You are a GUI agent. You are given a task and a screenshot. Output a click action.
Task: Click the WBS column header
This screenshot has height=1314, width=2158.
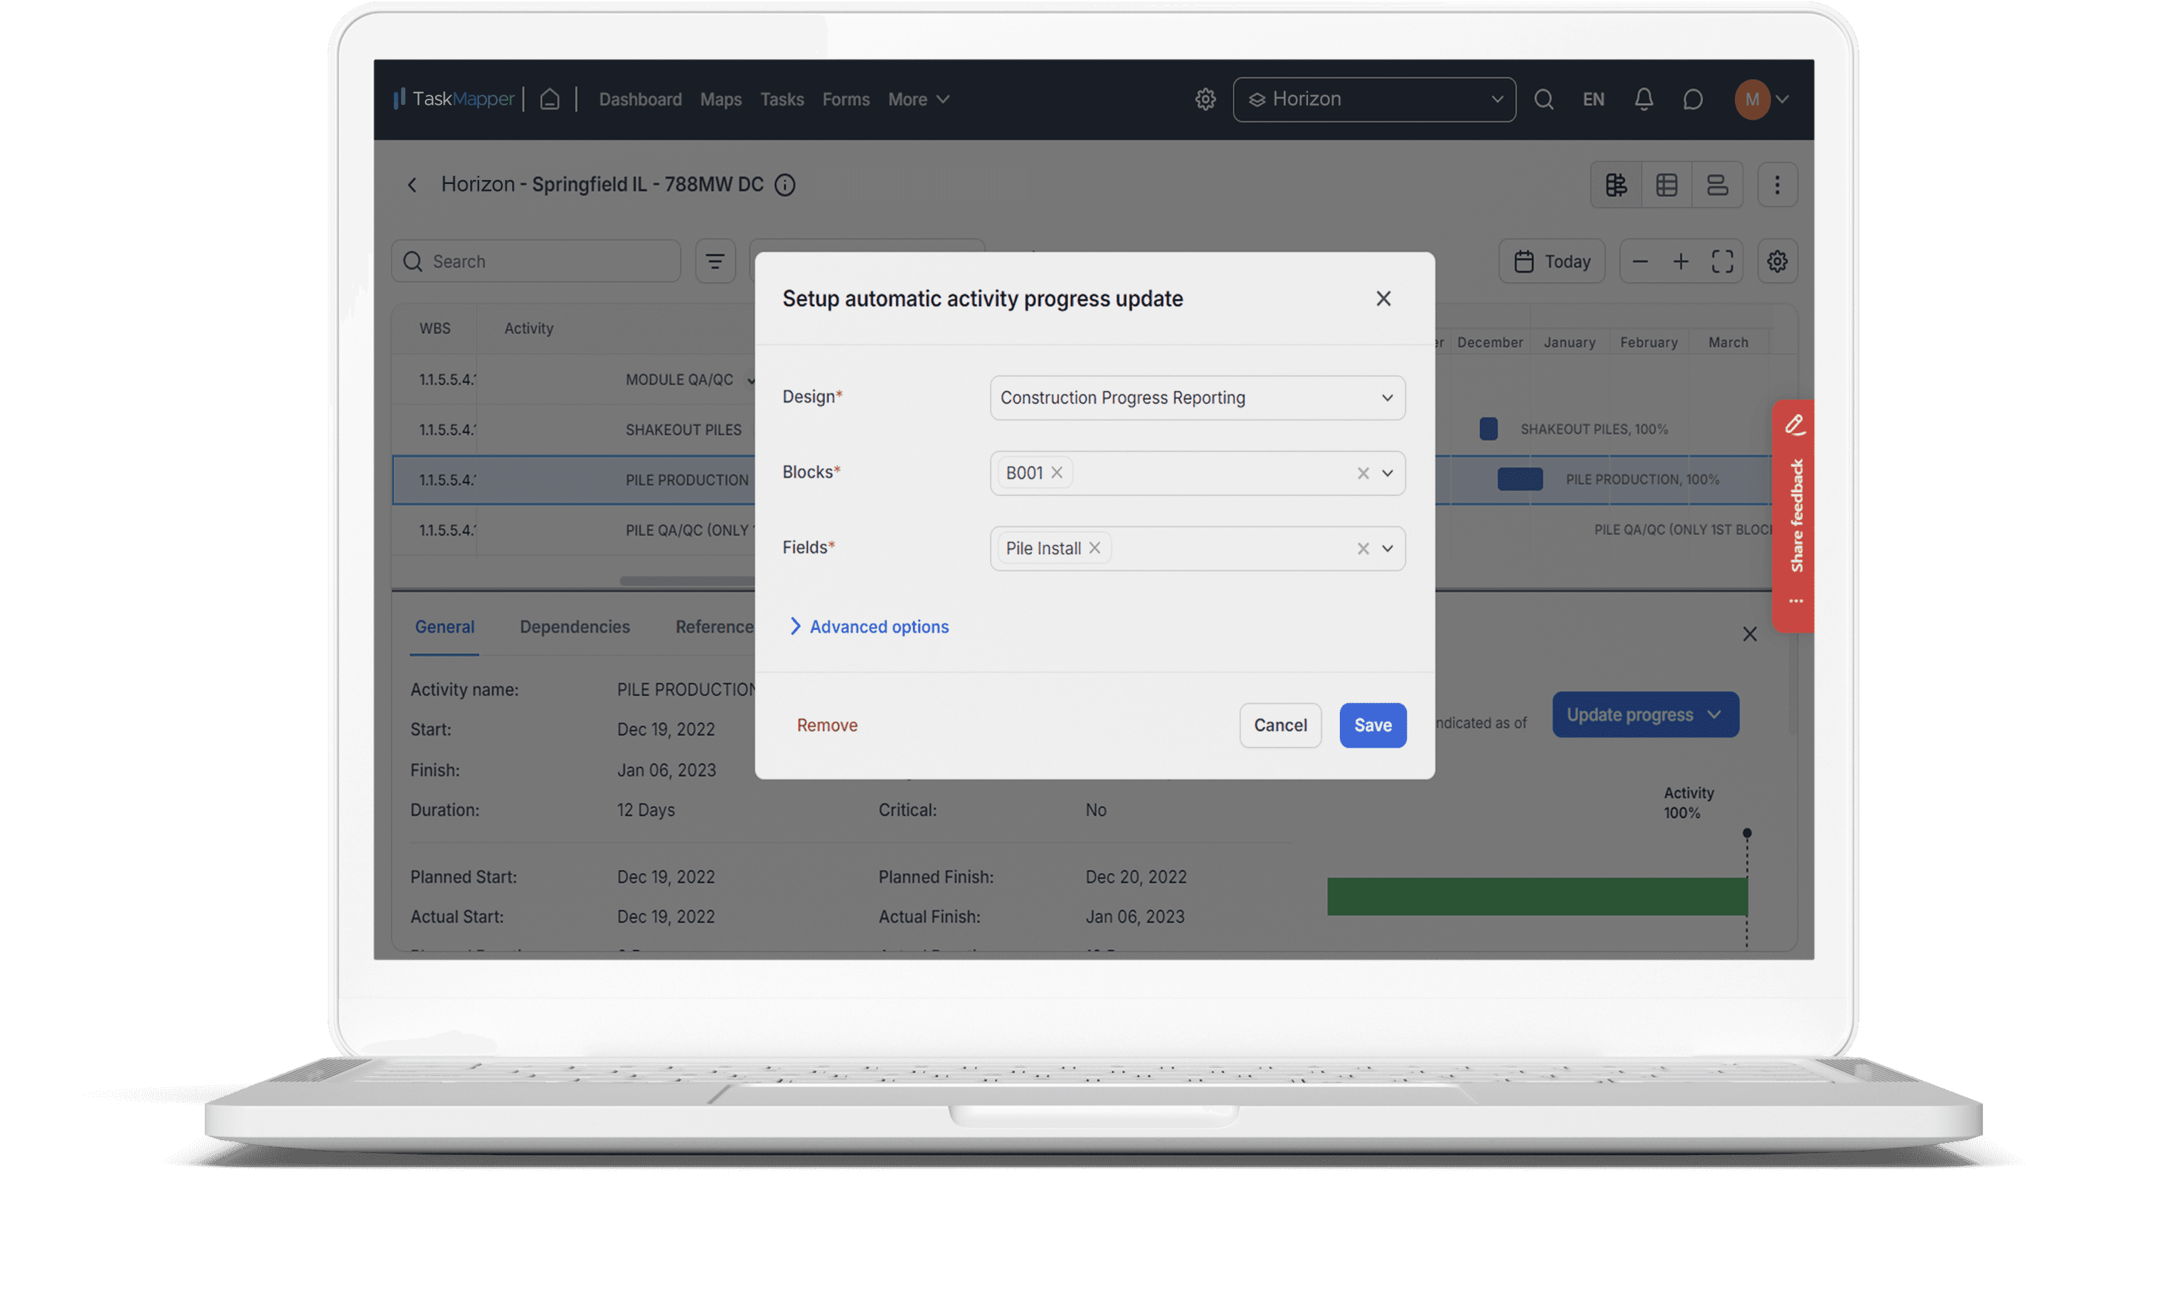434,329
